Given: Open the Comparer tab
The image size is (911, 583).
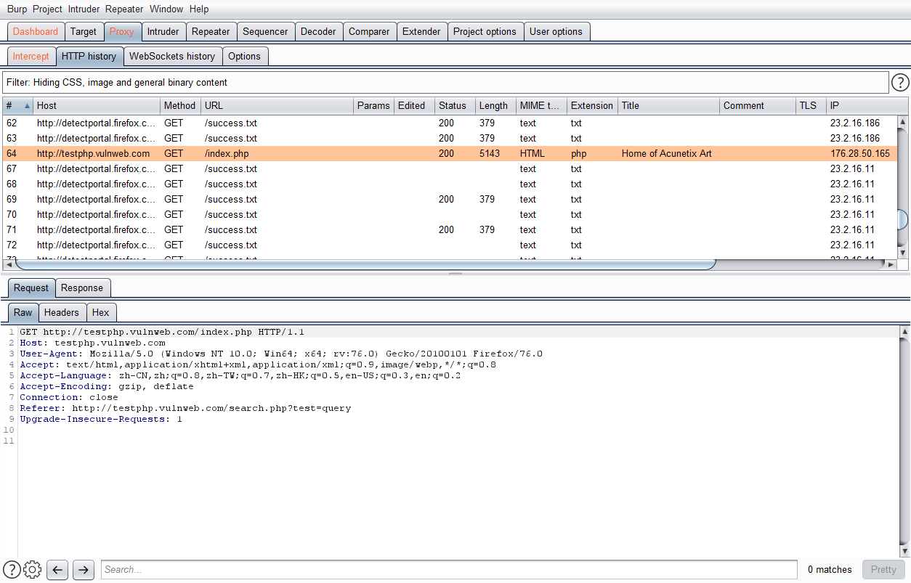Looking at the screenshot, I should [x=369, y=31].
